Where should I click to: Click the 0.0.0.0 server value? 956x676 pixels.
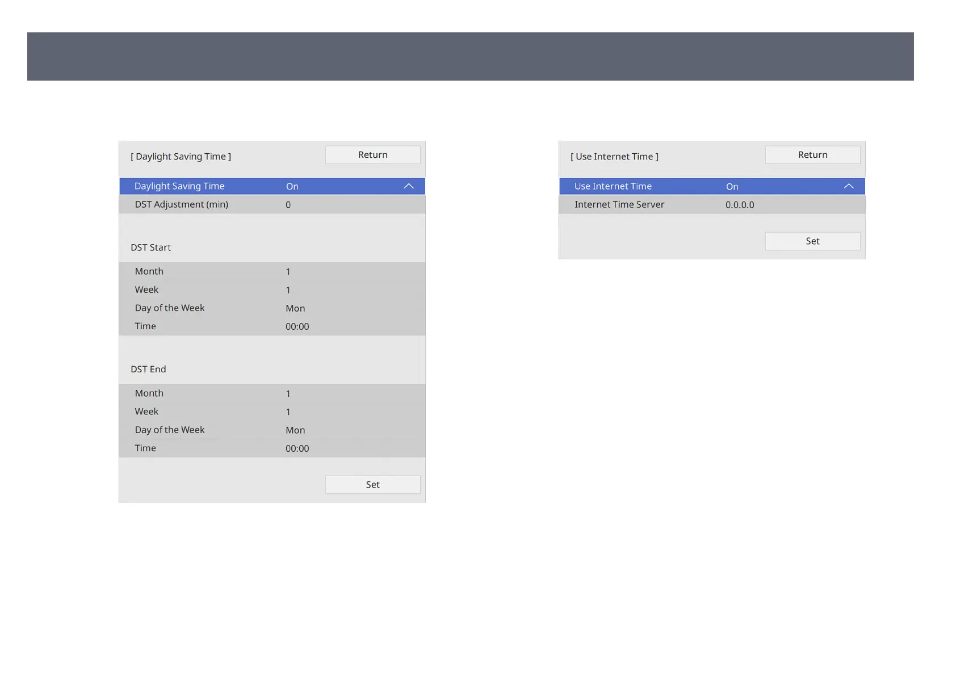point(740,205)
